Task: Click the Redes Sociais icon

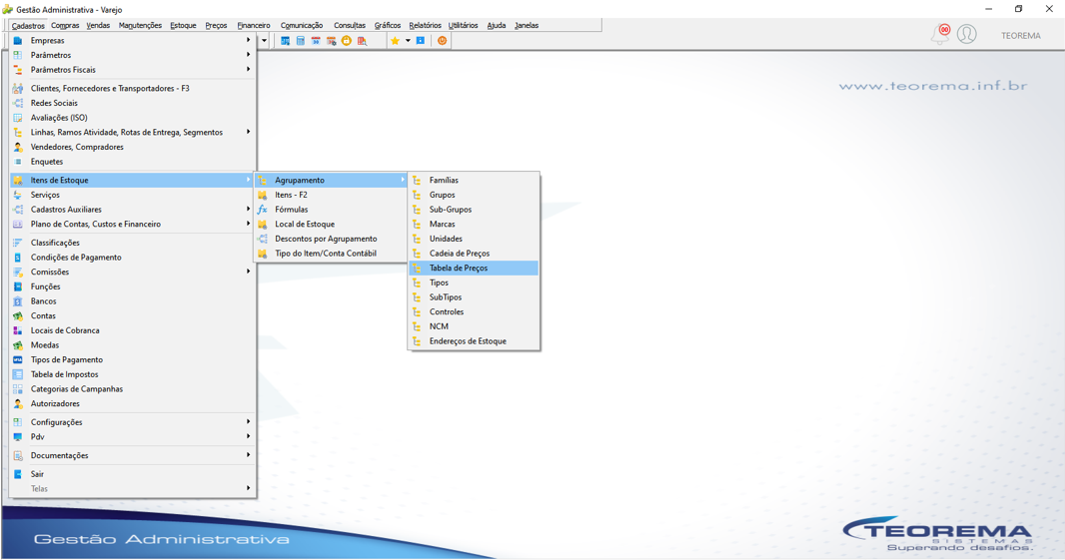Action: click(x=18, y=103)
